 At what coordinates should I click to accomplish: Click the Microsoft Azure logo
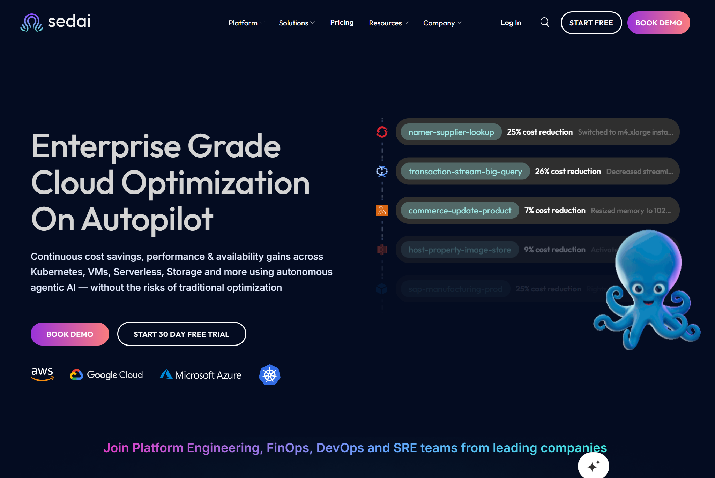pyautogui.click(x=200, y=375)
